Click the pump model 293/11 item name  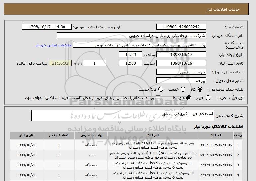pos(153,145)
